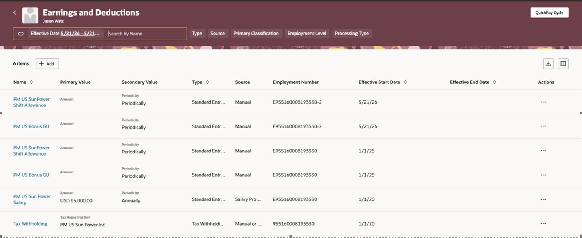582x238 pixels.
Task: Open the Type filter chip
Action: coord(197,34)
